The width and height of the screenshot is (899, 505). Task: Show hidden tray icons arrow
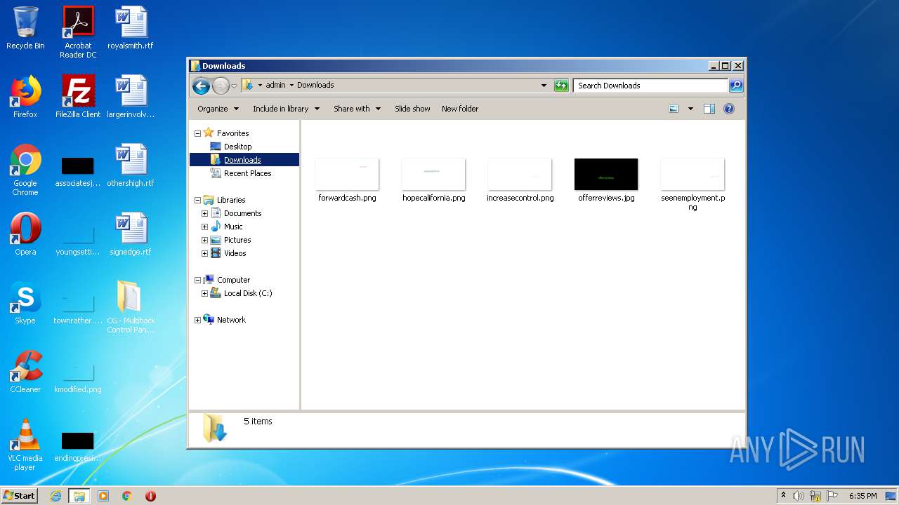pos(784,496)
